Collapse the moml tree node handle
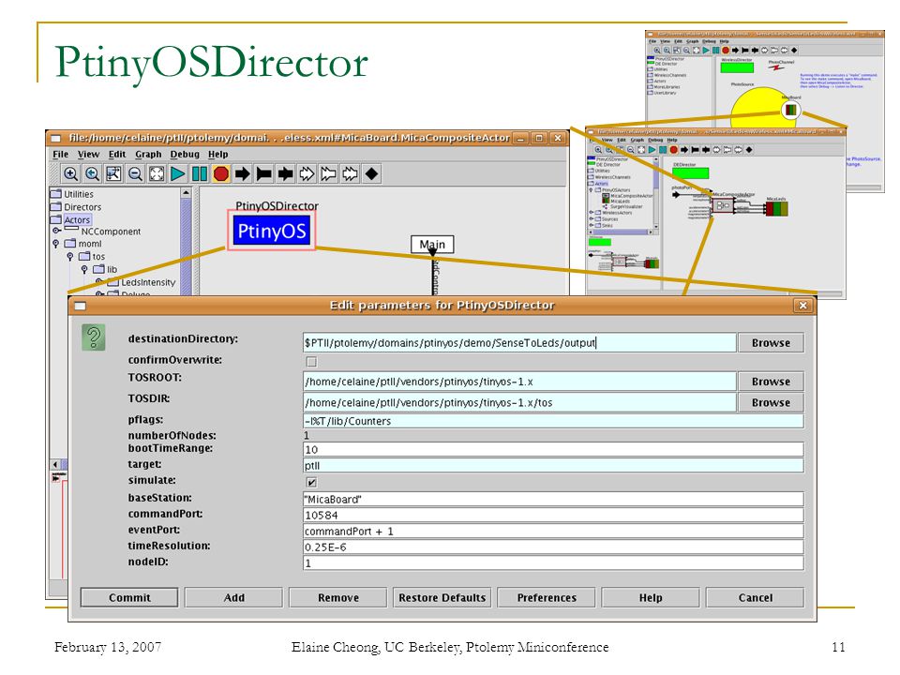 coord(55,244)
